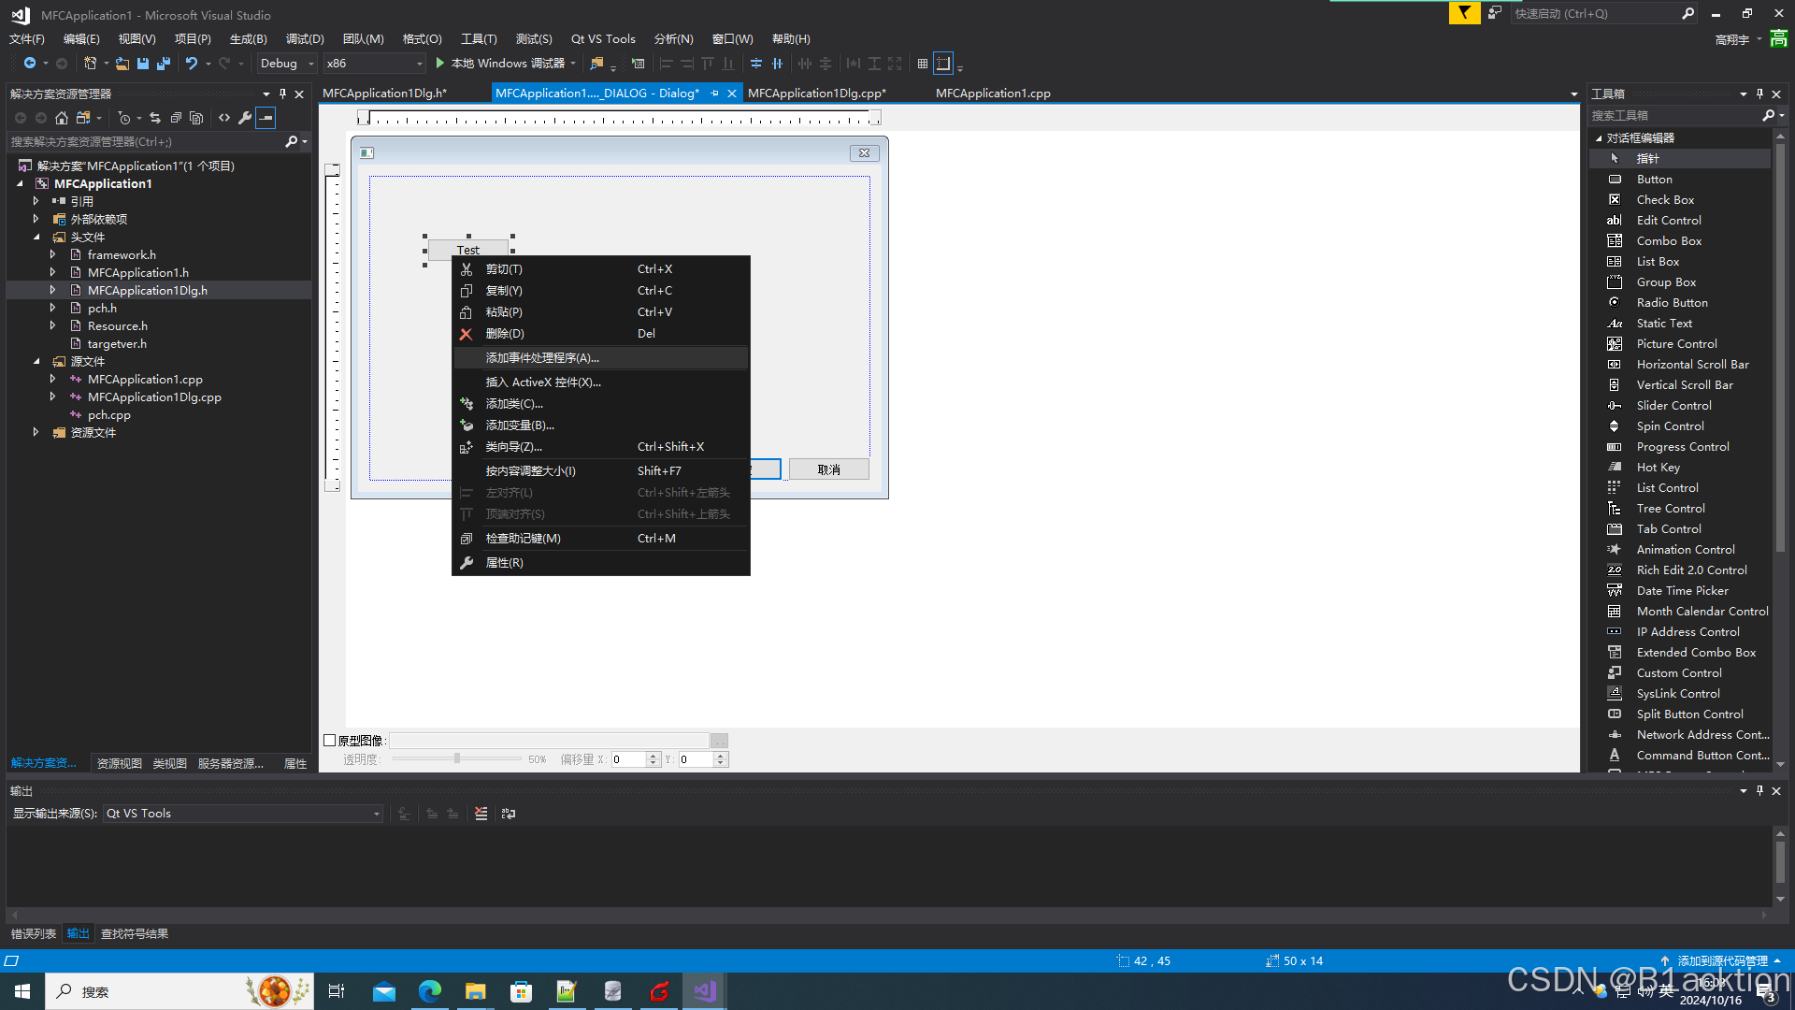Image resolution: width=1795 pixels, height=1010 pixels.
Task: Select Check Box in the toolbox
Action: [x=1664, y=200]
